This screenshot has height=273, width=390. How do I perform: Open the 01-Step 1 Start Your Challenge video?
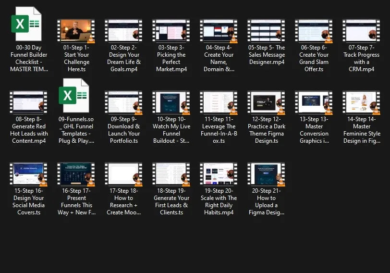tap(76, 31)
